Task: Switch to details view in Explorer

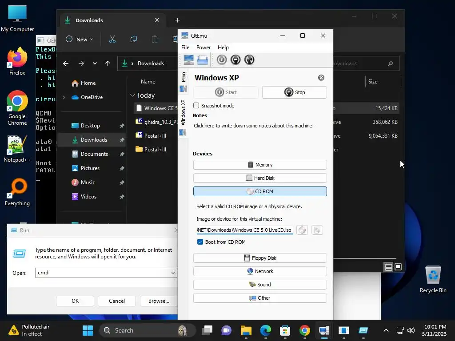Action: [388, 267]
